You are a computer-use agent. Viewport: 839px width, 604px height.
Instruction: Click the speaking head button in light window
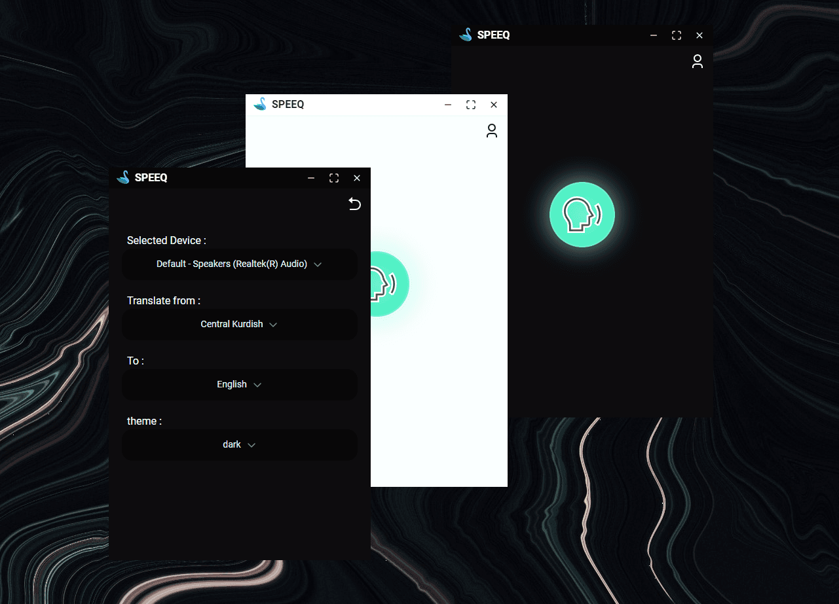pos(390,284)
